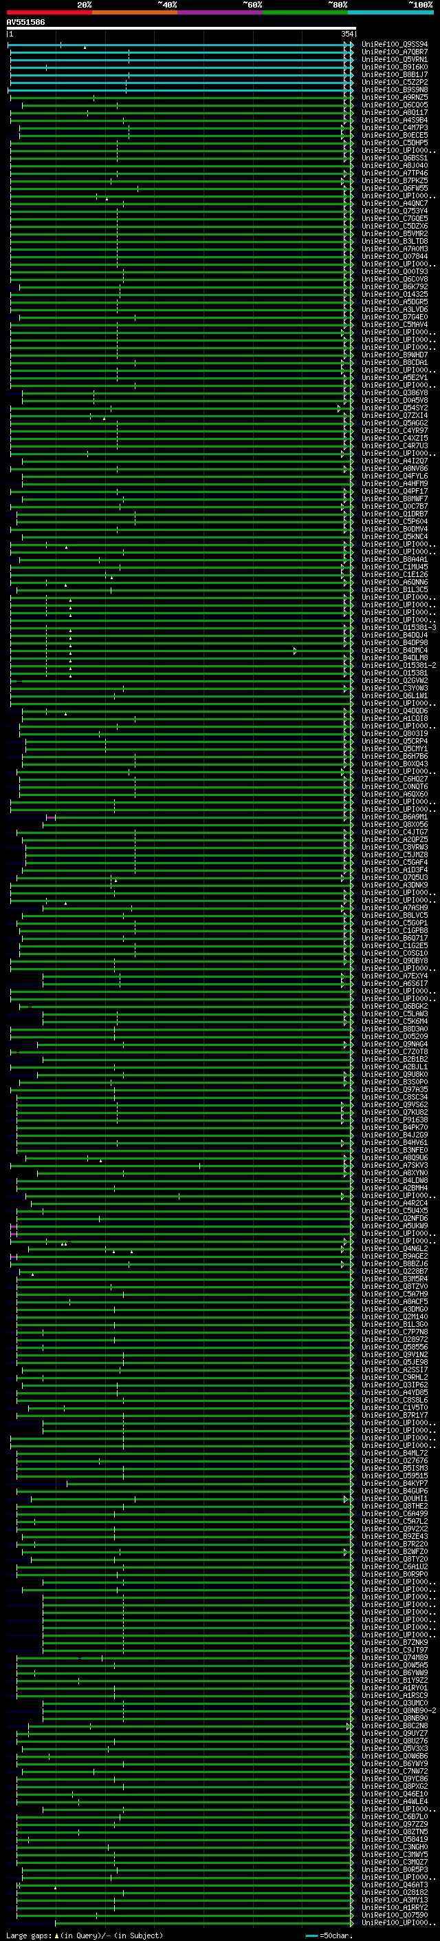Click the cyan alignment bar for UniRef100_B9S9N8
Viewport: 440px width, 1941px height.
pos(181,90)
